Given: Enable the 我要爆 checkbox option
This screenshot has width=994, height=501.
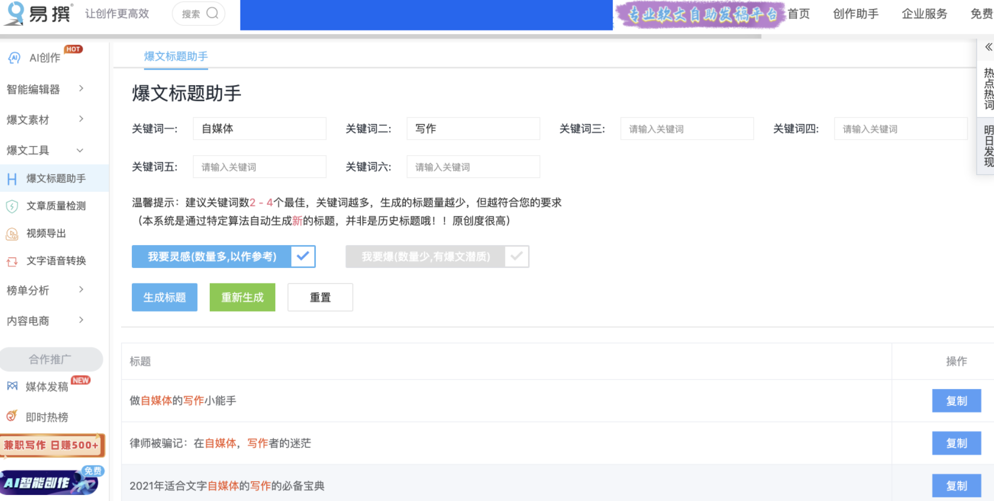Looking at the screenshot, I should tap(516, 256).
